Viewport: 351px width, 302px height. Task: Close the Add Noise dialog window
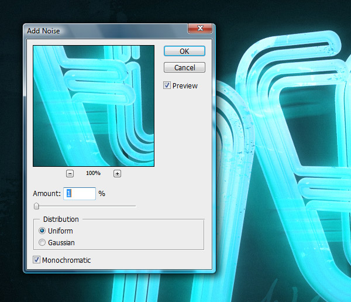[x=200, y=28]
